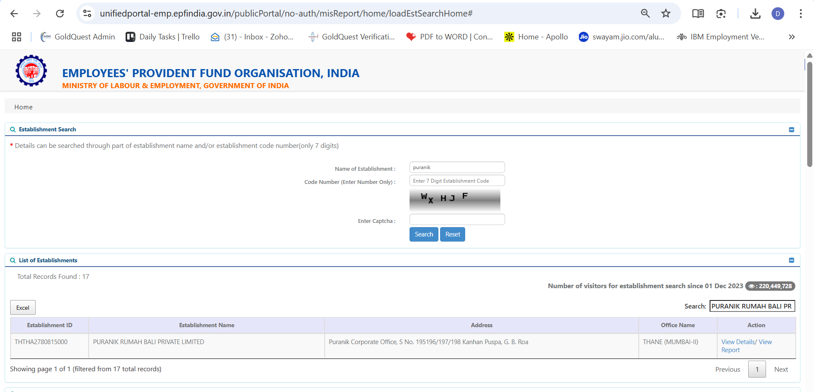Click the EPFO logo emblem

coord(31,71)
